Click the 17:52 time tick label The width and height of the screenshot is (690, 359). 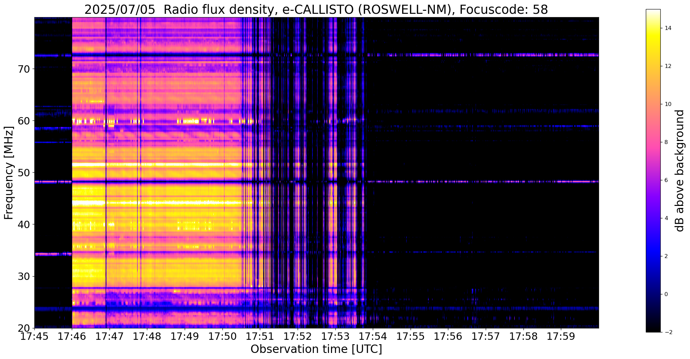coord(298,336)
